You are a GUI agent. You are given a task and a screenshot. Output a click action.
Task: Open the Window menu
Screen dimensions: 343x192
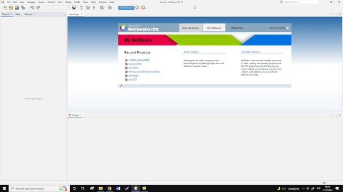pyautogui.click(x=102, y=2)
